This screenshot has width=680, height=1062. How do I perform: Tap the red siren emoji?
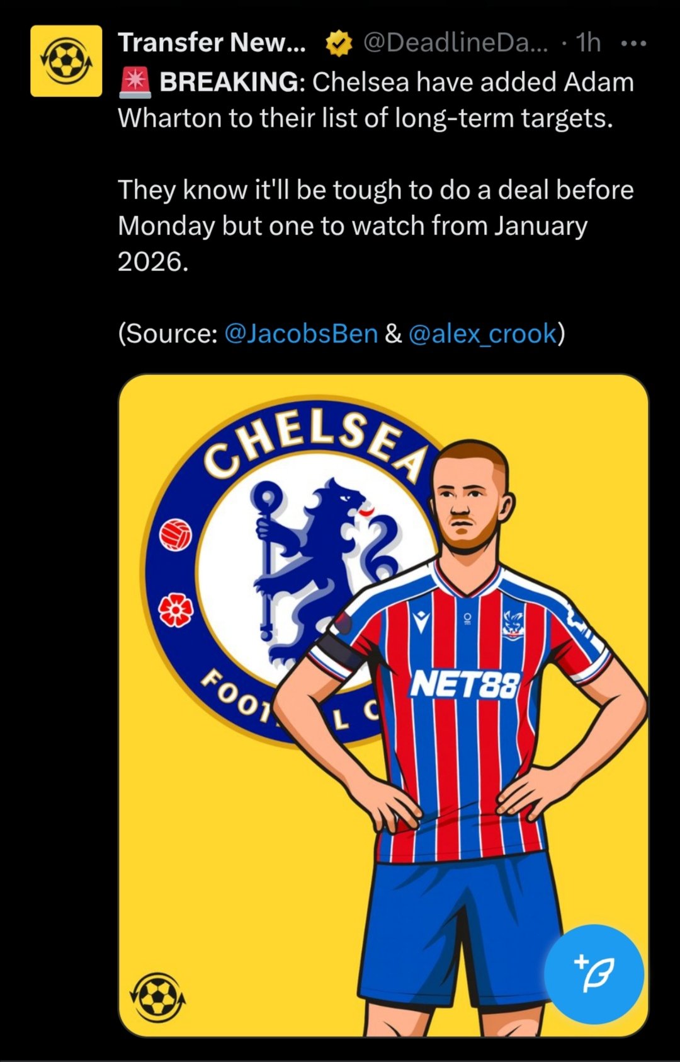[x=135, y=83]
